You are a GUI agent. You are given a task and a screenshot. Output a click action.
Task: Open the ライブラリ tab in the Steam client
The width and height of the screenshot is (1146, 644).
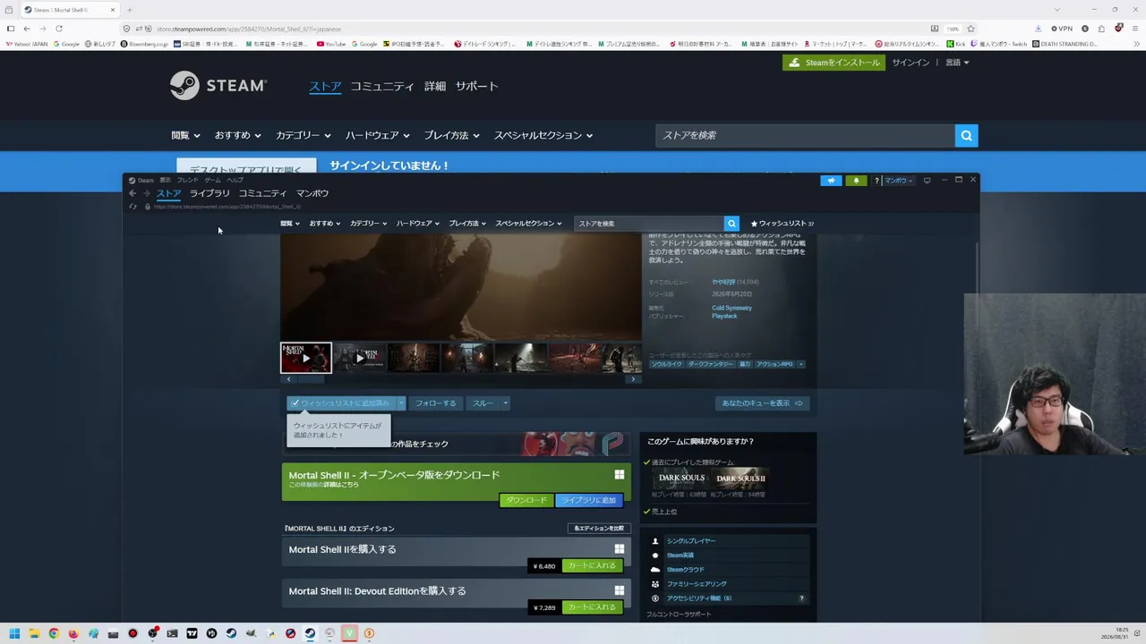(210, 193)
